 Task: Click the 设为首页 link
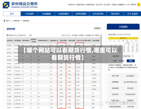click(107, 5)
